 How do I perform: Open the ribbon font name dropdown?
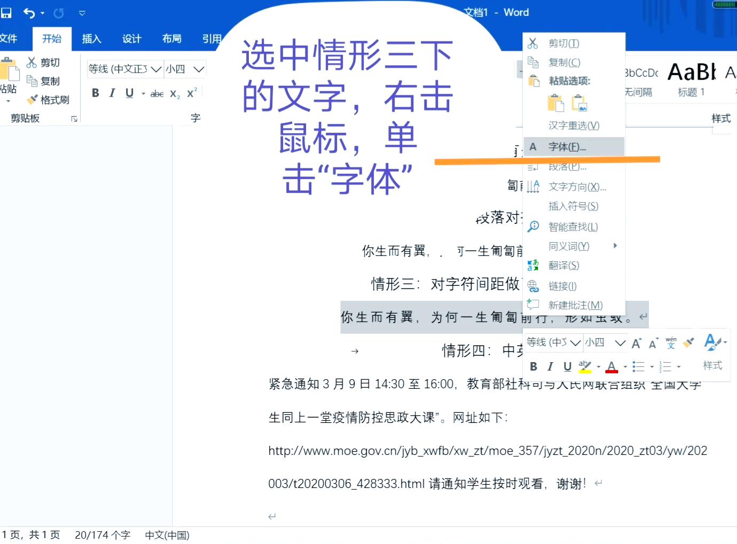(156, 69)
